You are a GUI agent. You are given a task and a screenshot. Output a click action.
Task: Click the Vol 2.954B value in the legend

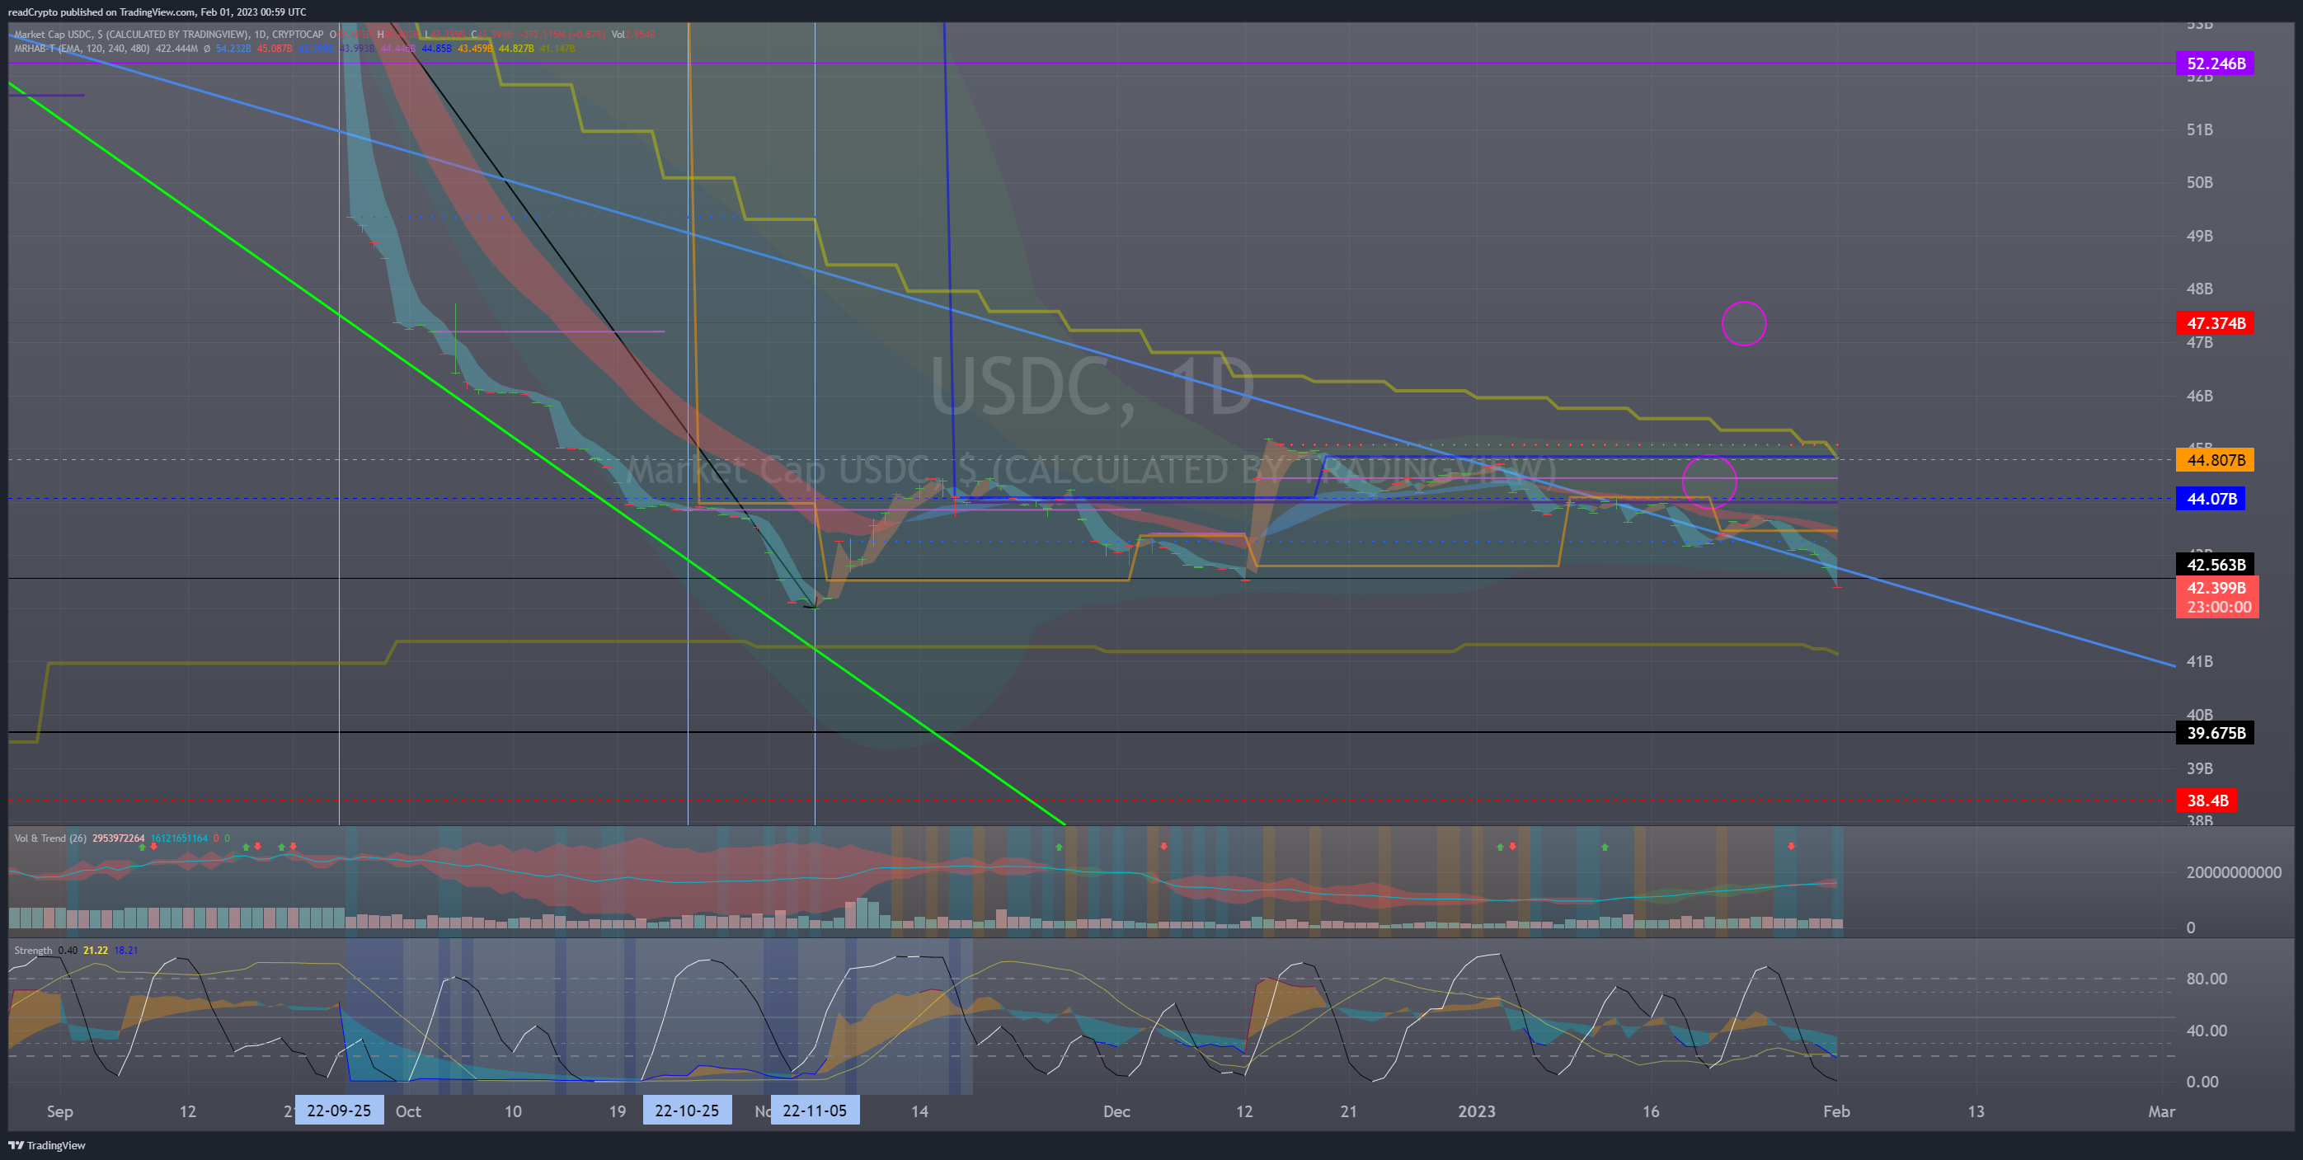(633, 34)
